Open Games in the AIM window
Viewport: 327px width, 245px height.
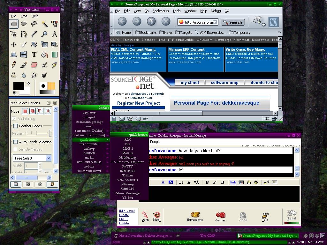pyautogui.click(x=220, y=217)
